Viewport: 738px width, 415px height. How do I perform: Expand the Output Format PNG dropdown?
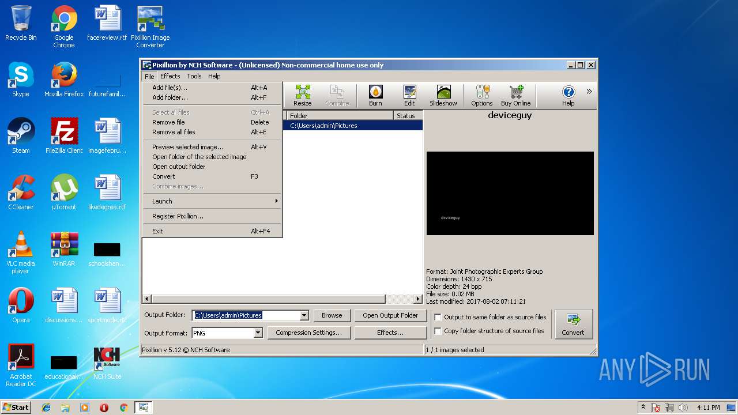pyautogui.click(x=258, y=333)
